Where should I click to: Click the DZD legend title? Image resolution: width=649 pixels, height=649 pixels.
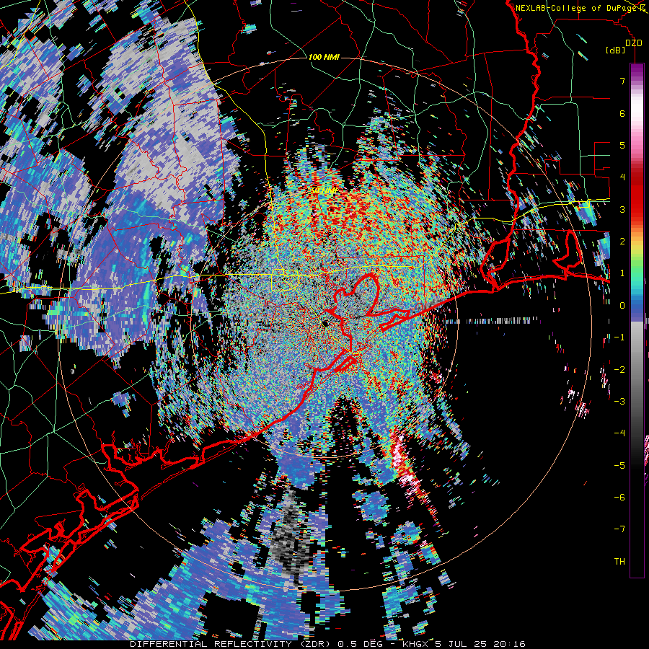point(633,43)
